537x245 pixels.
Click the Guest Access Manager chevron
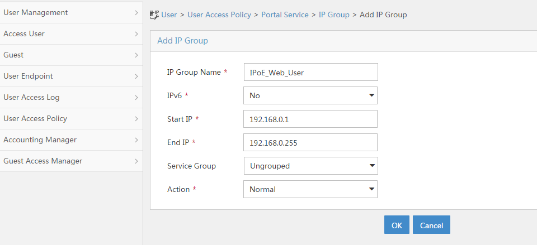(136, 161)
